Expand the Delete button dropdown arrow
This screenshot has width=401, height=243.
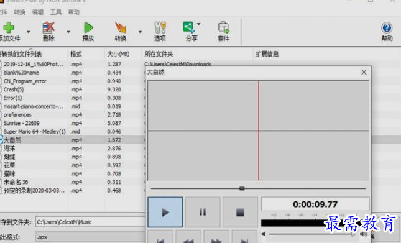[x=68, y=32]
